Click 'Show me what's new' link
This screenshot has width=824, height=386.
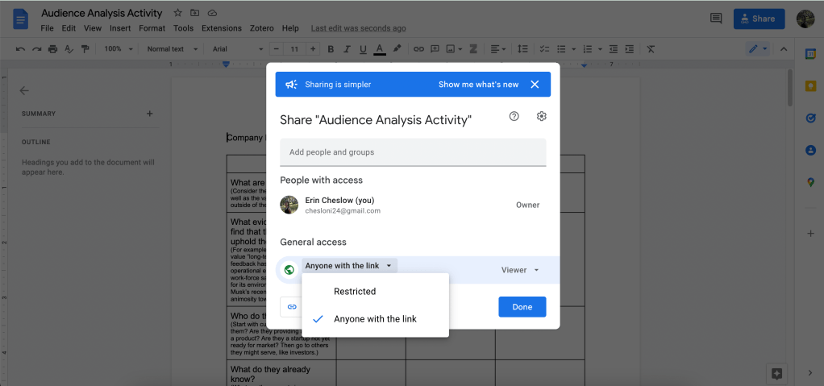pyautogui.click(x=478, y=85)
